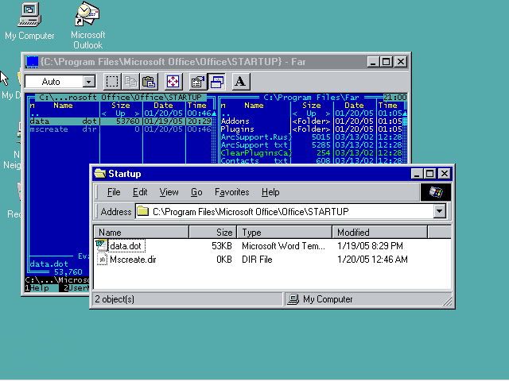509x381 pixels.
Task: Sort files by the Type column header
Action: (x=285, y=233)
